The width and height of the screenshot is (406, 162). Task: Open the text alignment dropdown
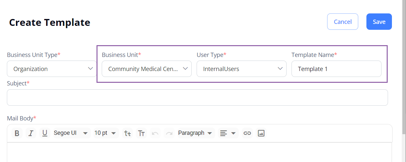coord(228,133)
